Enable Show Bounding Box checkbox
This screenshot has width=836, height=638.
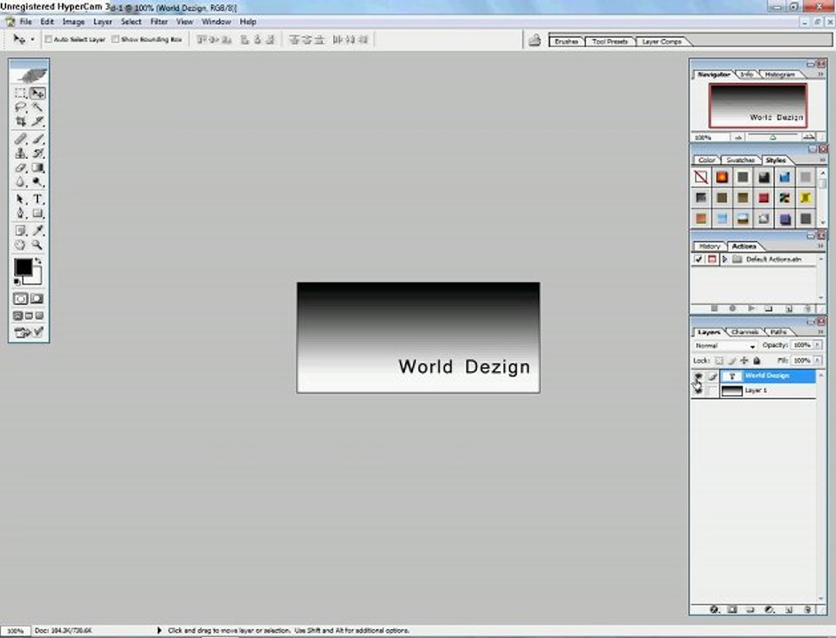(115, 40)
